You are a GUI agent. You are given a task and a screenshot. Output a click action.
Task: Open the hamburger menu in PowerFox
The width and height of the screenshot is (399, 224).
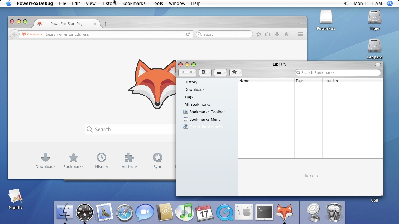(x=300, y=34)
